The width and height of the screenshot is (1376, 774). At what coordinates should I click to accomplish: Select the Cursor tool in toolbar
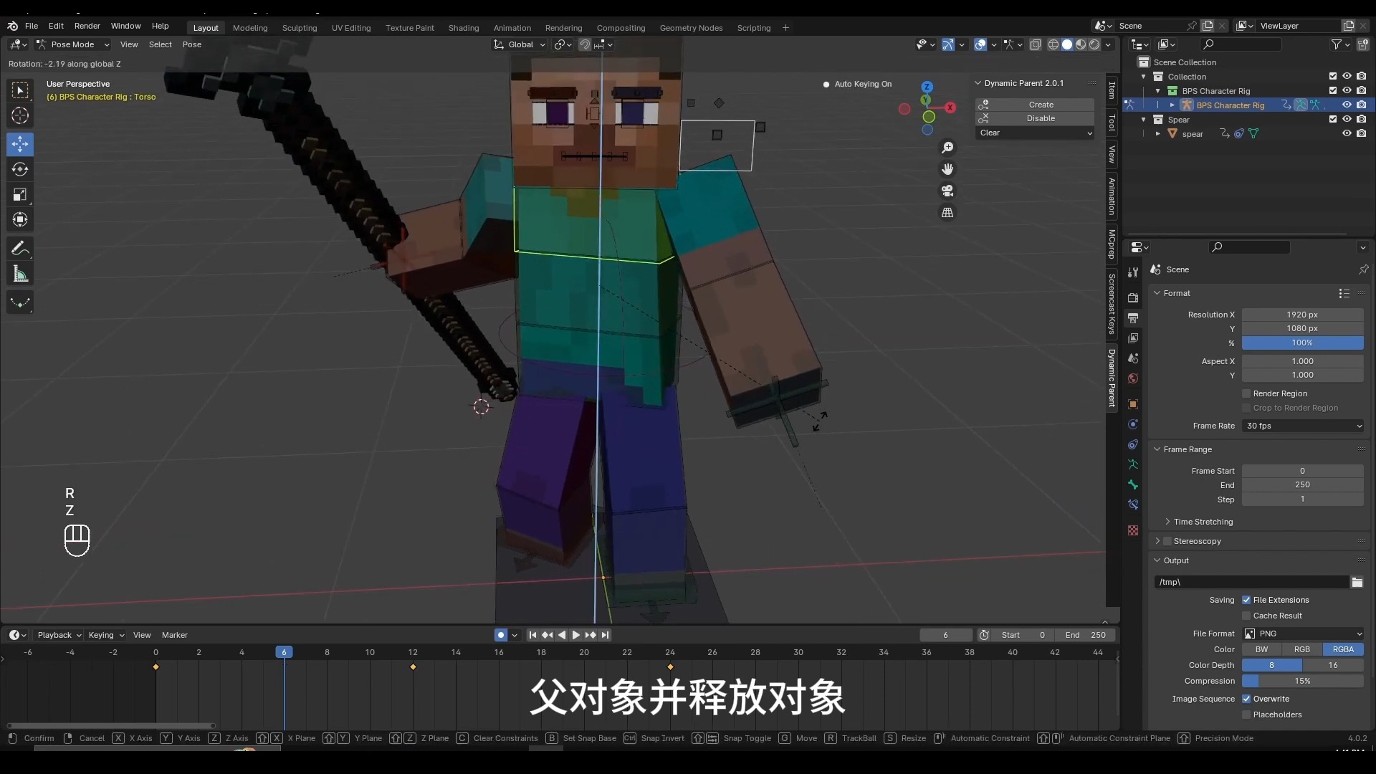pos(20,115)
